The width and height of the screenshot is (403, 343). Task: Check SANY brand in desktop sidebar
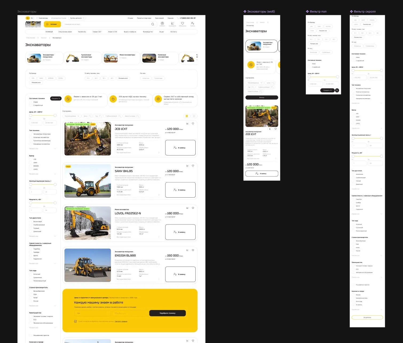coord(30,162)
